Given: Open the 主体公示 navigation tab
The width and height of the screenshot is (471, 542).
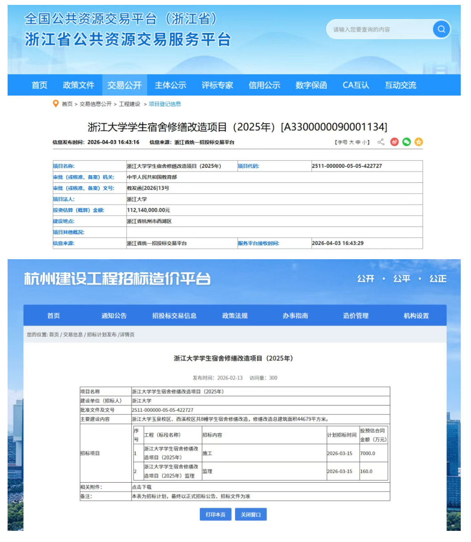Looking at the screenshot, I should (170, 85).
